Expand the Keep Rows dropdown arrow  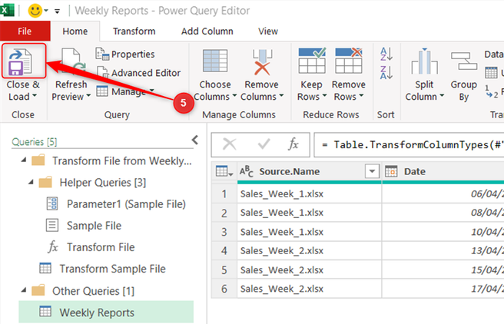[x=324, y=96]
